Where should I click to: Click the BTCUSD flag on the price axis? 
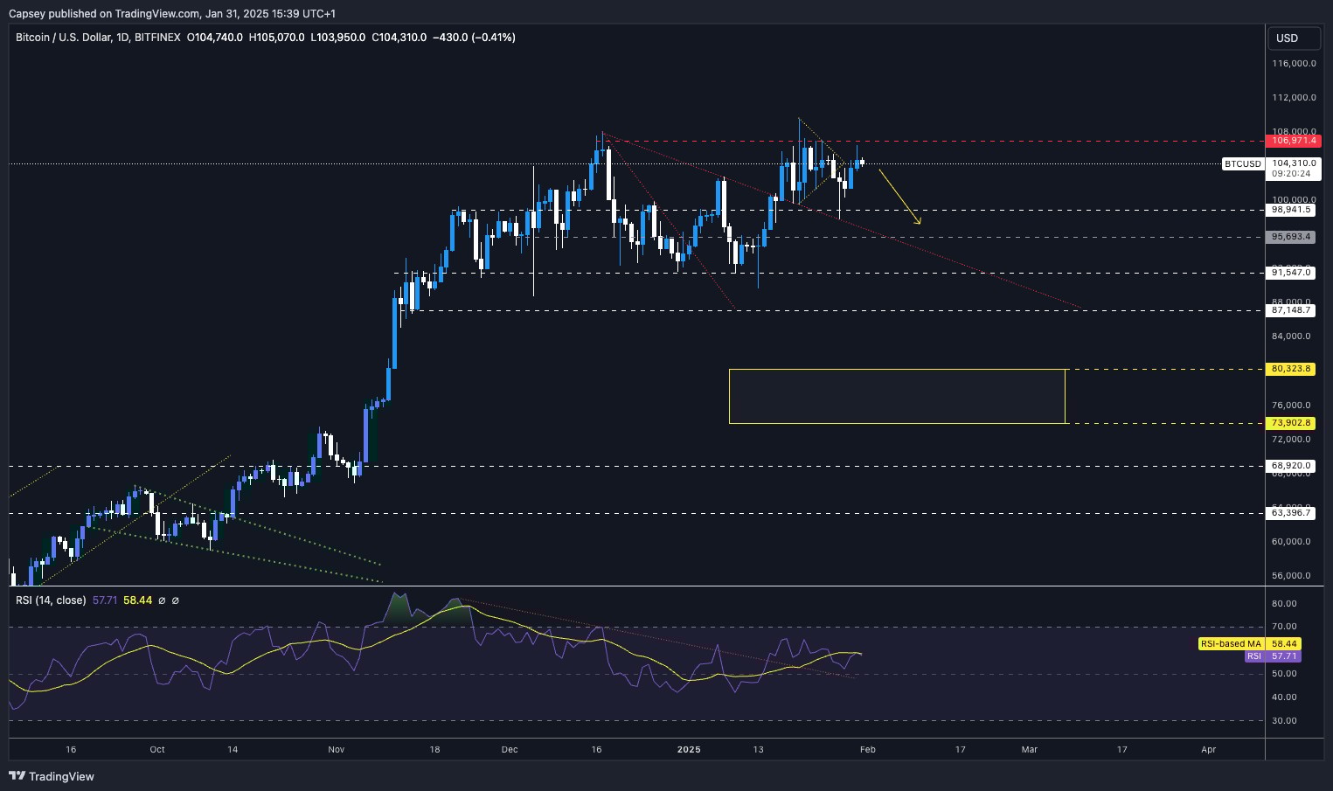click(1241, 163)
